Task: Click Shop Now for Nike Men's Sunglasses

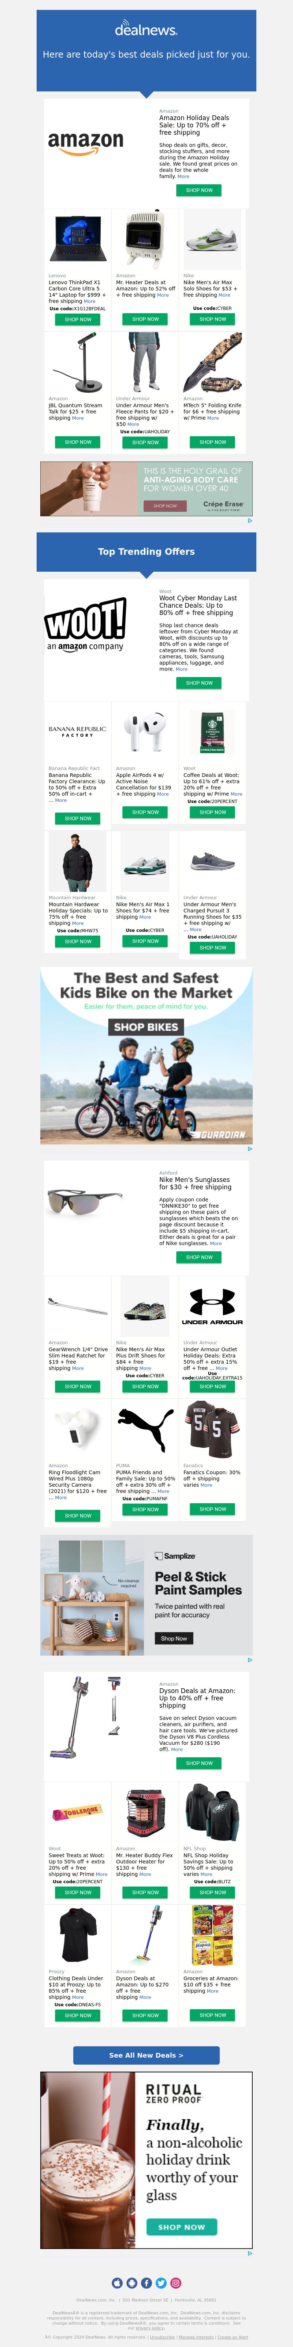Action: pos(199,1257)
